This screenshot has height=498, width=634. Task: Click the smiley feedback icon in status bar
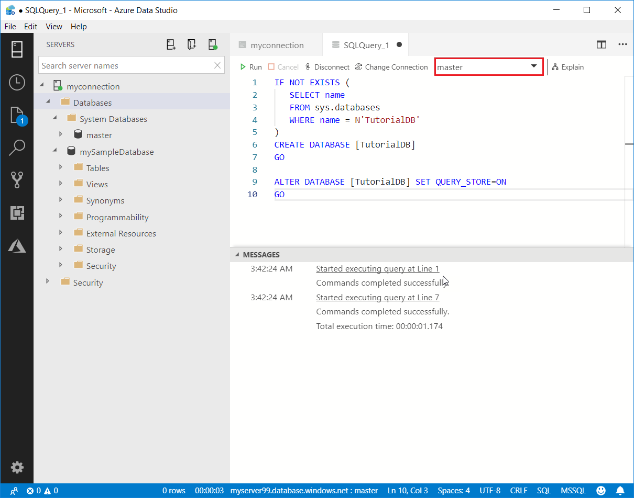(x=601, y=490)
